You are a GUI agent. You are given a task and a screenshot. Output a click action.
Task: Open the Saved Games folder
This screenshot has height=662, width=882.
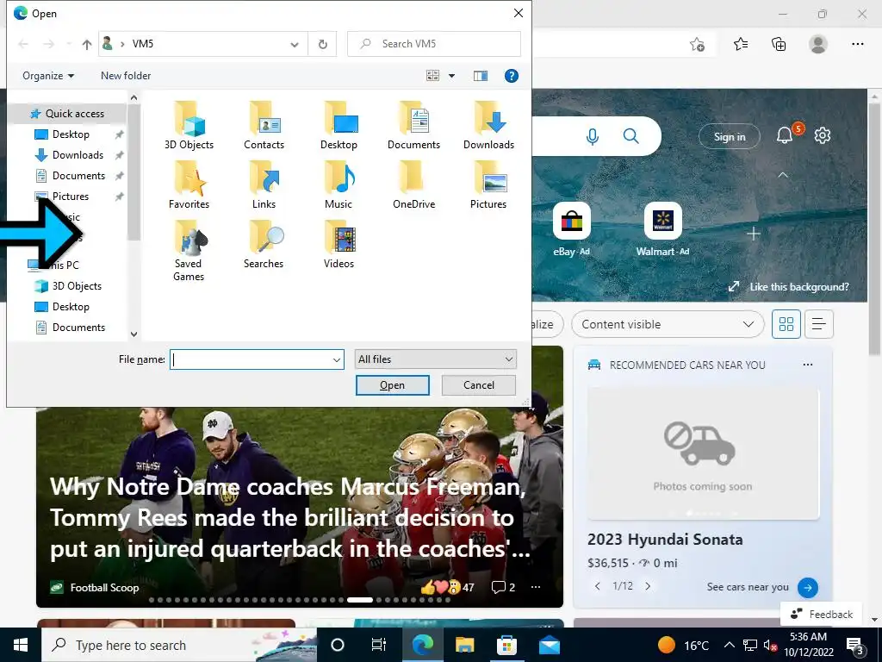(x=189, y=251)
